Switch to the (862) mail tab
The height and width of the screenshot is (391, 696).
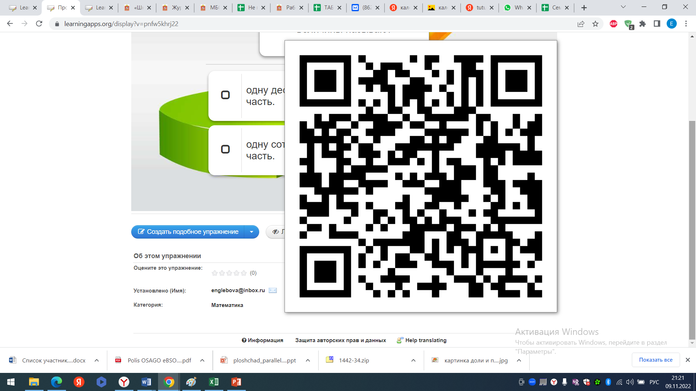(365, 8)
